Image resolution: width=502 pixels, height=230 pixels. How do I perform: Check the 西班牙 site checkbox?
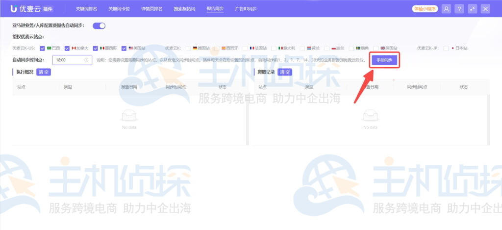(217, 49)
